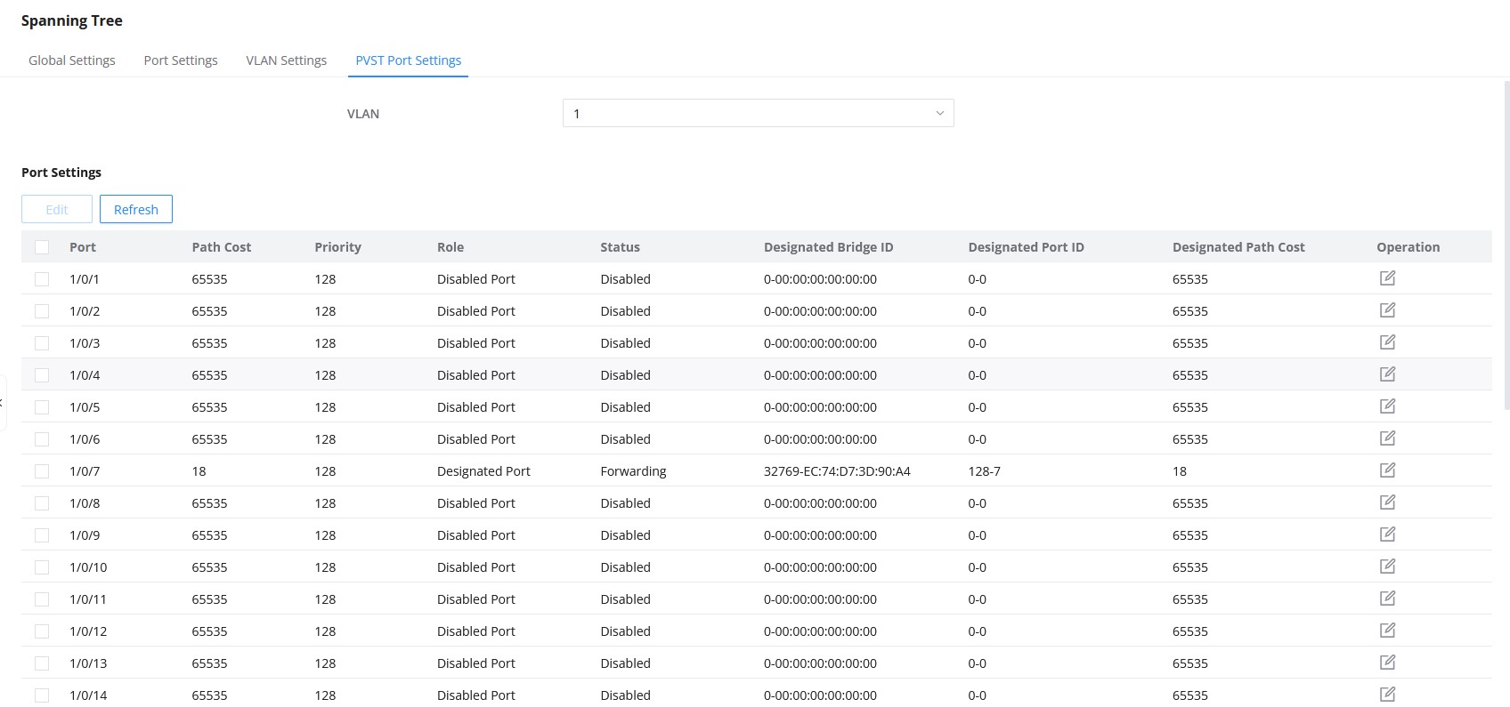Click the Status column header
Viewport: 1510px width, 707px height.
pyautogui.click(x=620, y=247)
